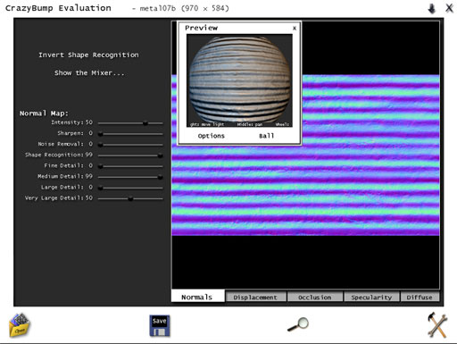Screen dimensions: 457x344
Task: Click Invert Shape Recognition
Action: click(88, 55)
